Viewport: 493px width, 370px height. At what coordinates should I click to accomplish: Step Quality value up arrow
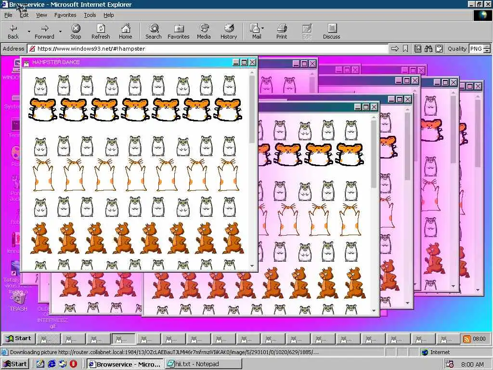(x=487, y=47)
